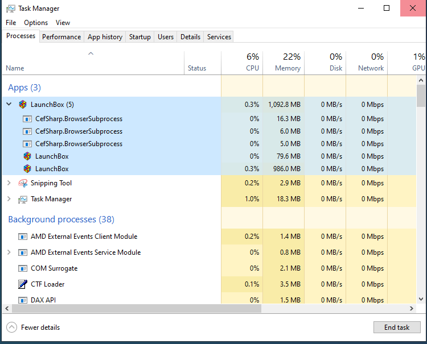Screen dimensions: 427x344
Task: Click the 18.3 MB memory value
Action: coord(289,199)
